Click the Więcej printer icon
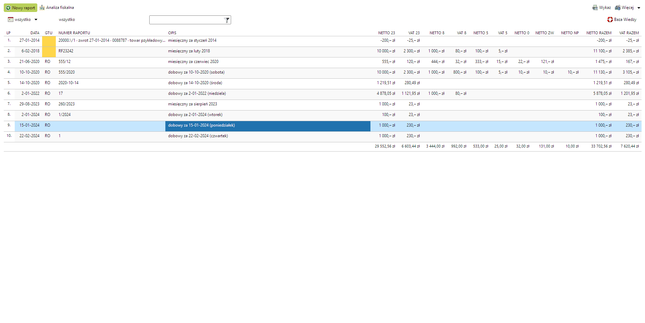The width and height of the screenshot is (645, 323). (x=618, y=8)
